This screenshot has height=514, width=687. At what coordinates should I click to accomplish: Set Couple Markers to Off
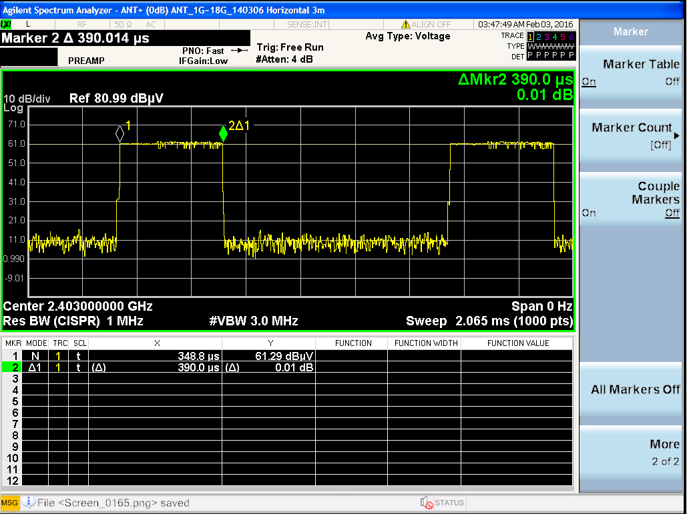(x=672, y=213)
